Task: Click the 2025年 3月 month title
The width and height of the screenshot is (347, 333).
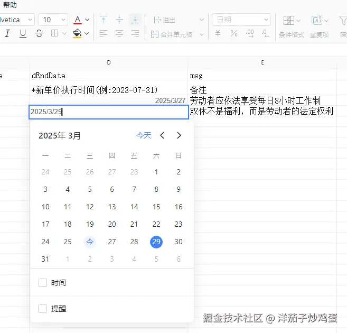Action: (60, 135)
